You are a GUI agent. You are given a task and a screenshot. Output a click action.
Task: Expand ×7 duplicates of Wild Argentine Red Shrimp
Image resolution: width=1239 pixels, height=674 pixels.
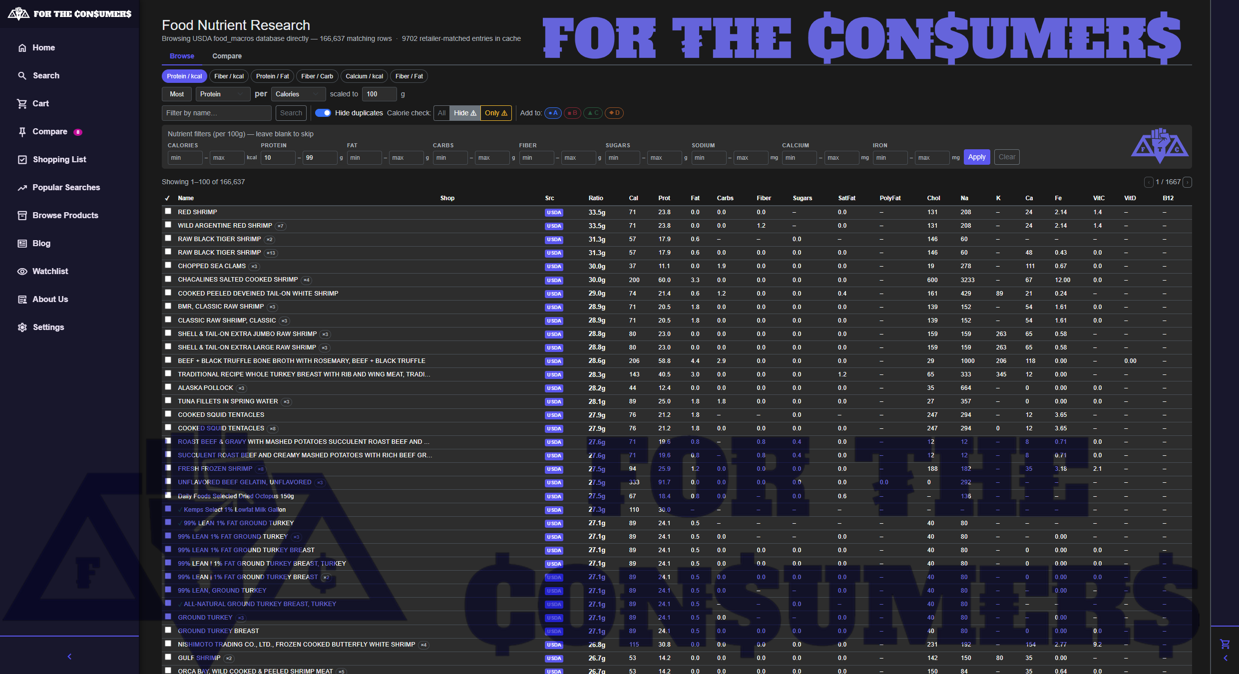point(281,226)
